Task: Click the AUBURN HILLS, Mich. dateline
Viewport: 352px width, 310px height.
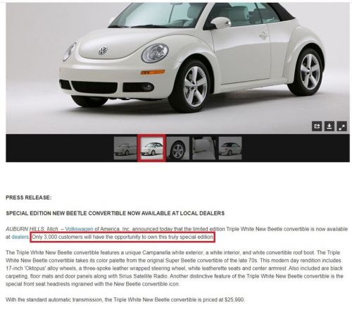Action: pyautogui.click(x=32, y=229)
